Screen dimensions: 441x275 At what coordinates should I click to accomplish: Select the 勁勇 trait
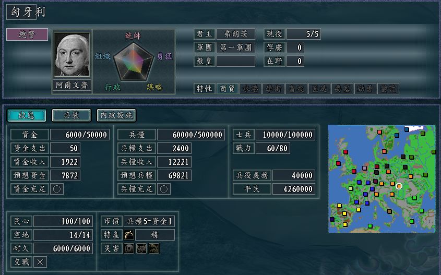pyautogui.click(x=365, y=89)
